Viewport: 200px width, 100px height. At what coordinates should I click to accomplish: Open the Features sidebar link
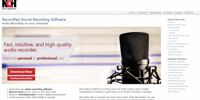pos(171,22)
